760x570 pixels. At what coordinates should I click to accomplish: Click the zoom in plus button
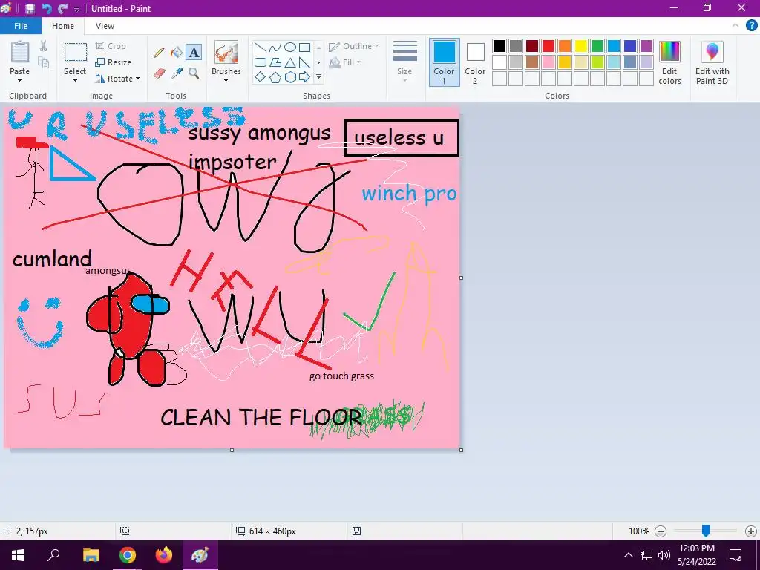(751, 531)
